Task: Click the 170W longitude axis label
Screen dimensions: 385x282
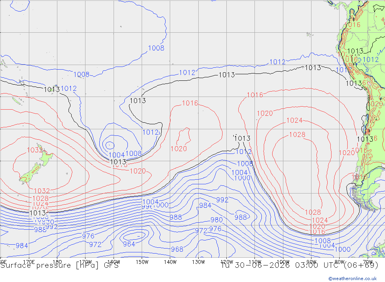Action: tap(86, 262)
